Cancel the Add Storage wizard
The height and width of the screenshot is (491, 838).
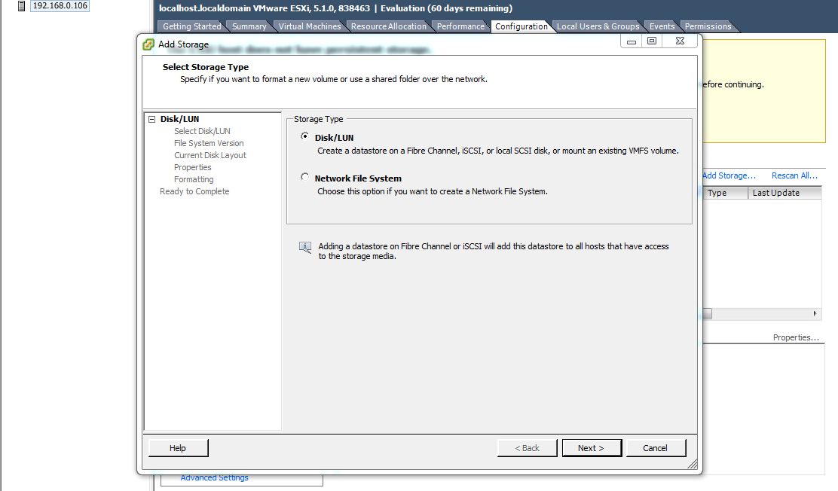click(655, 448)
